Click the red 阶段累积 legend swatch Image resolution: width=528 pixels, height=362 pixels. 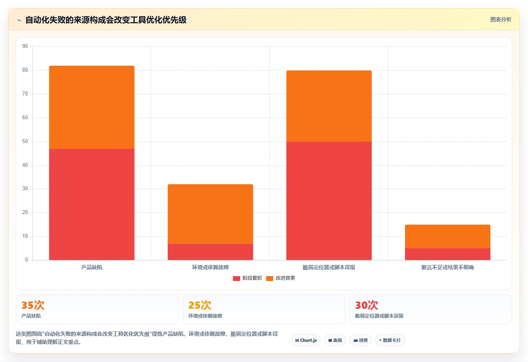coord(236,279)
